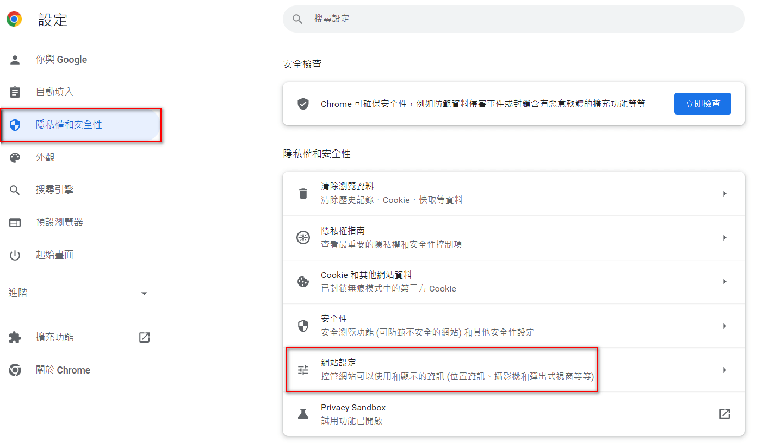Click the compass icon for 隱私權指南
This screenshot has height=443, width=757.
(x=303, y=237)
